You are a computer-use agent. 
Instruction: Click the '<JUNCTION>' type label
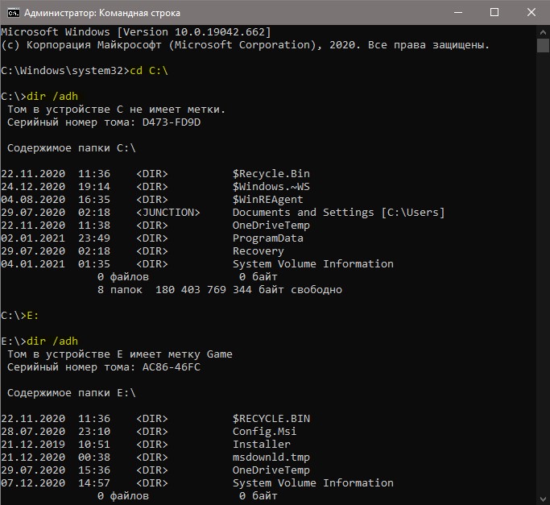[x=168, y=213]
